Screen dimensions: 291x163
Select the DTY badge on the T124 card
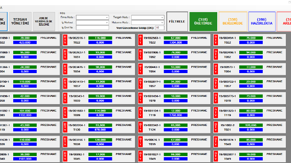pyautogui.click(x=140, y=127)
